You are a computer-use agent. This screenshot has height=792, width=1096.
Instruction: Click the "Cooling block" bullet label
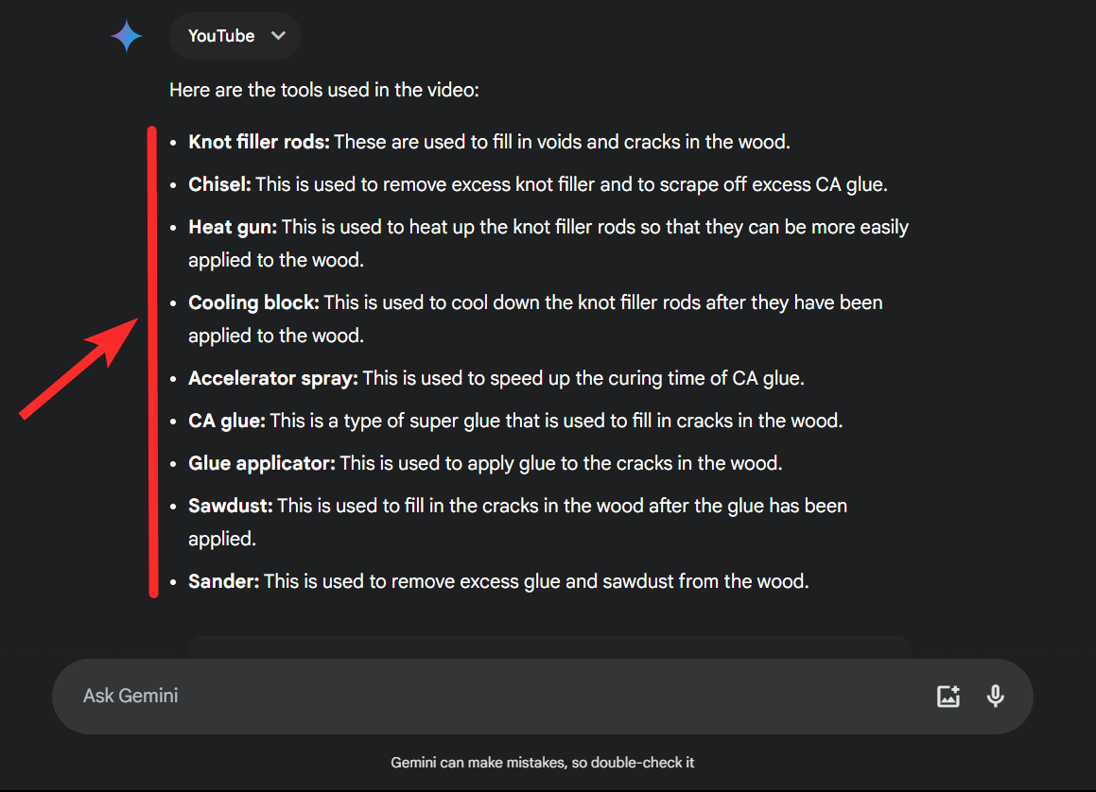(x=253, y=302)
